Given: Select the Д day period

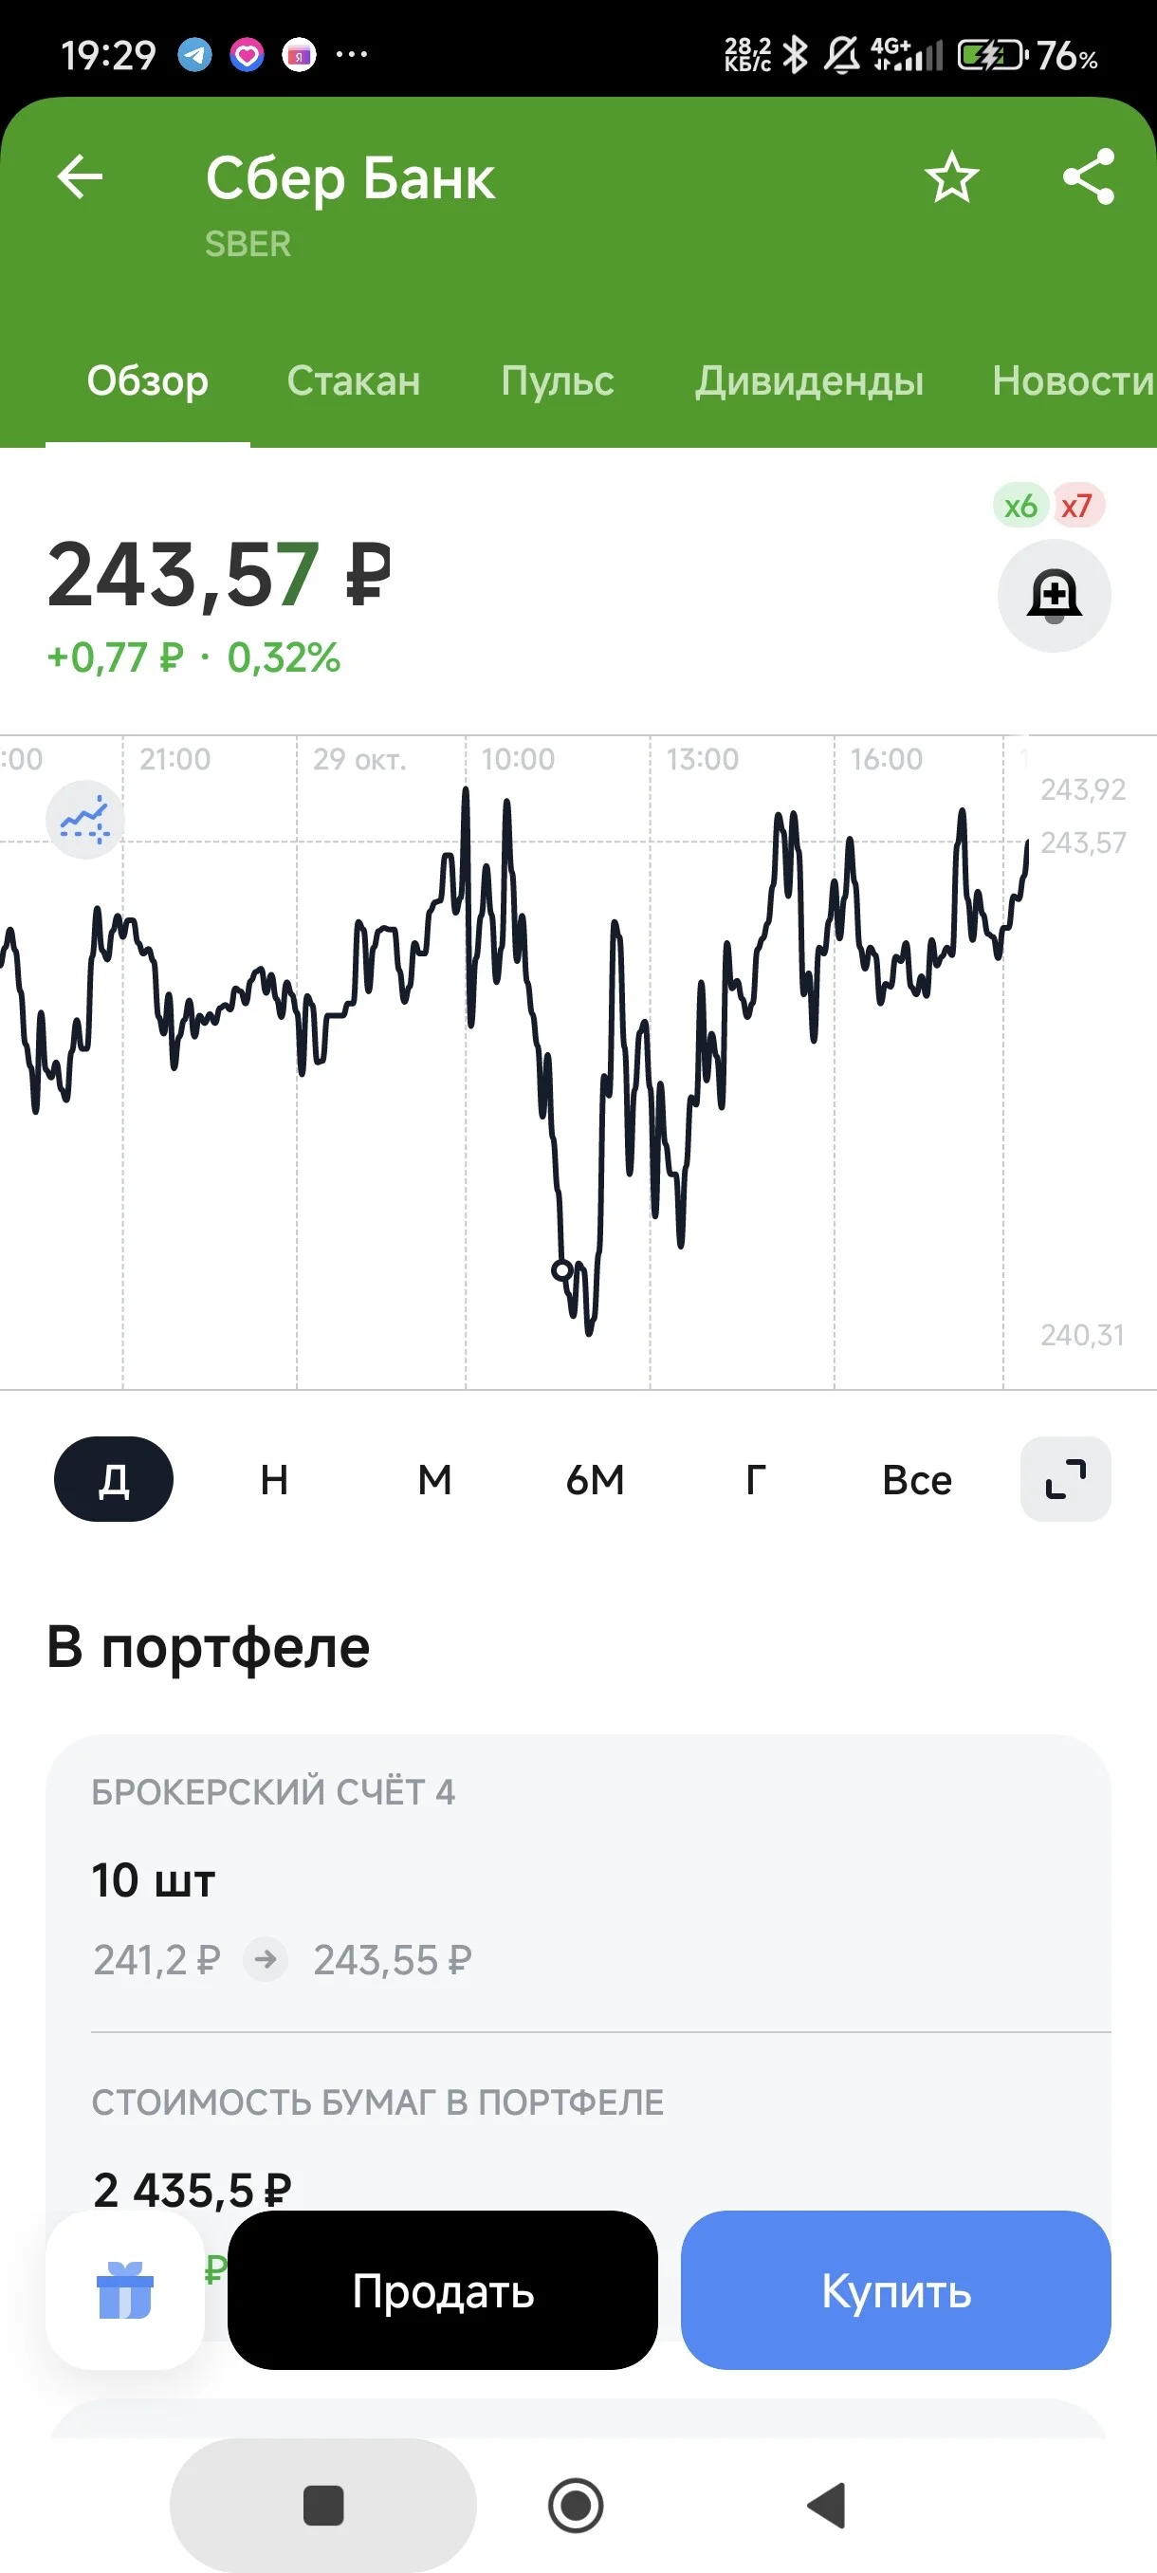Looking at the screenshot, I should pyautogui.click(x=114, y=1479).
